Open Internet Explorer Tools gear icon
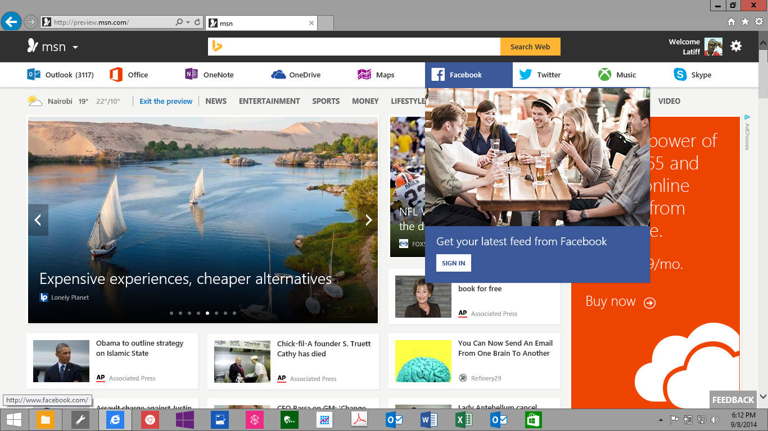This screenshot has width=768, height=431. [x=758, y=22]
